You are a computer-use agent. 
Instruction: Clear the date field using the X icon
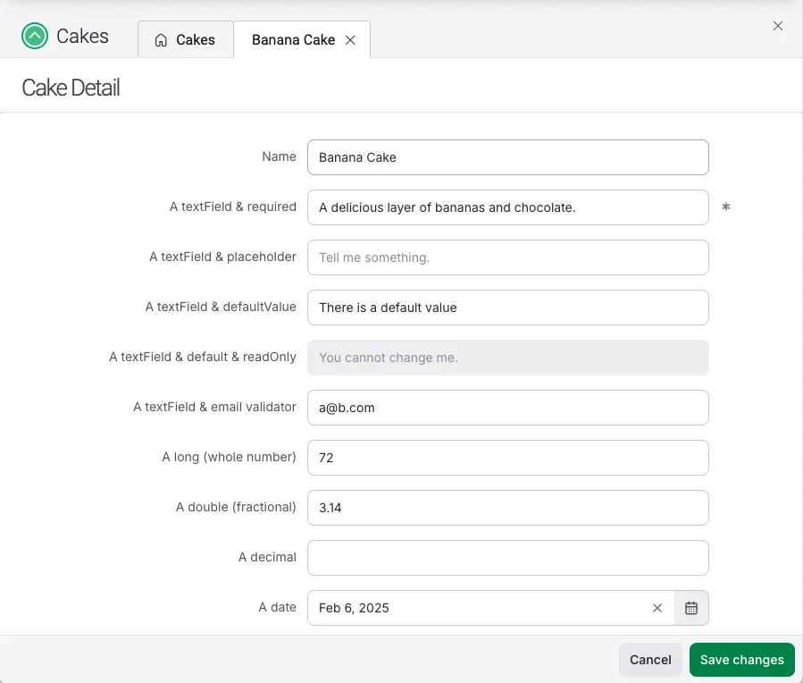tap(657, 608)
